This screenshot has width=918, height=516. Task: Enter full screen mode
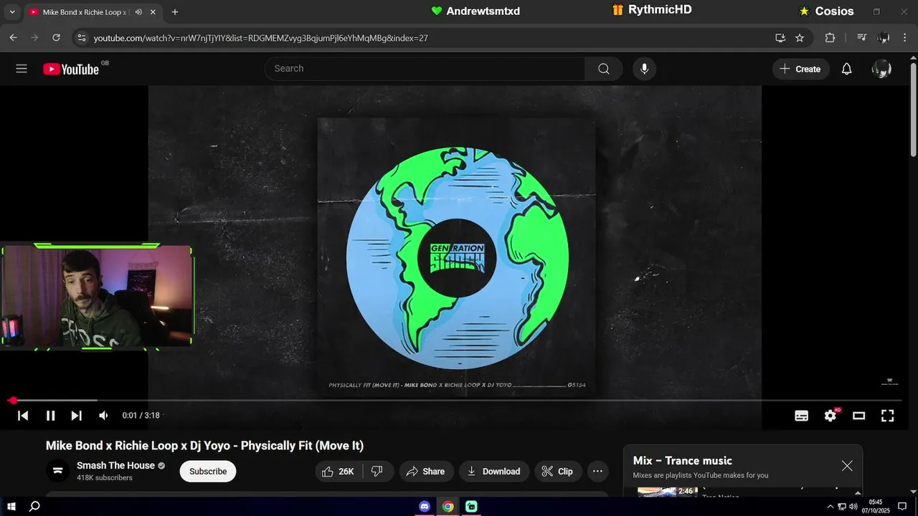point(887,416)
